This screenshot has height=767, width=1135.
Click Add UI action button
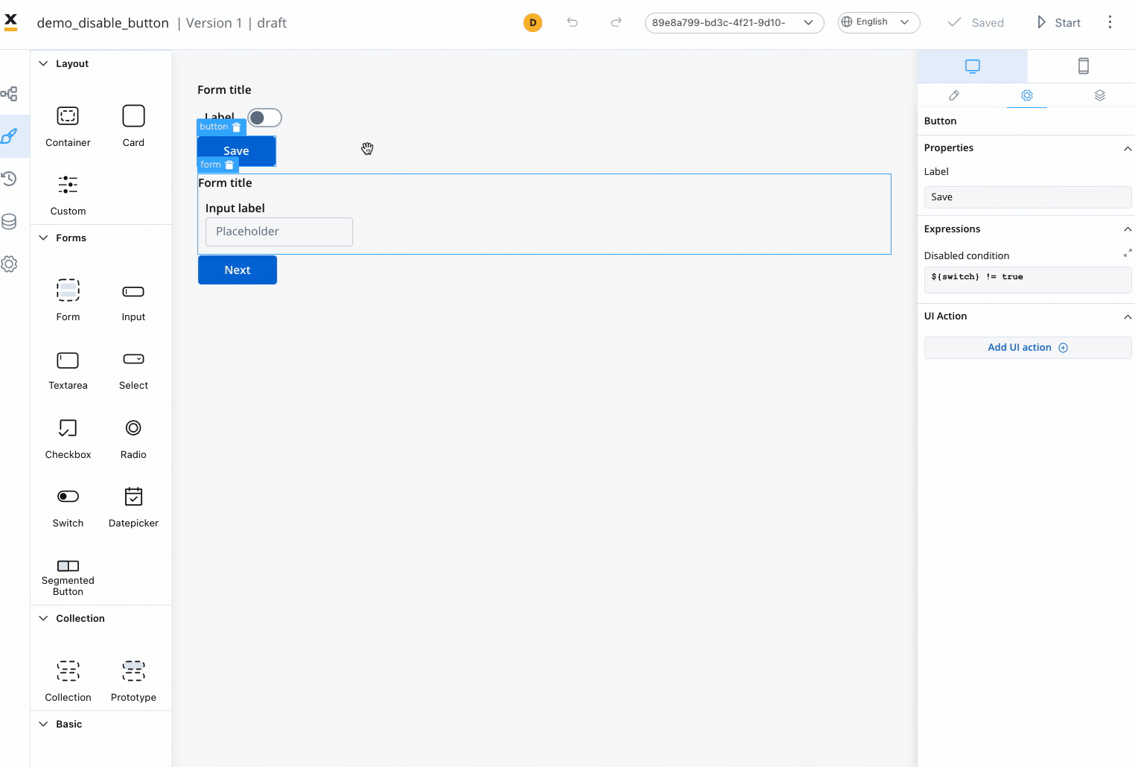1027,348
